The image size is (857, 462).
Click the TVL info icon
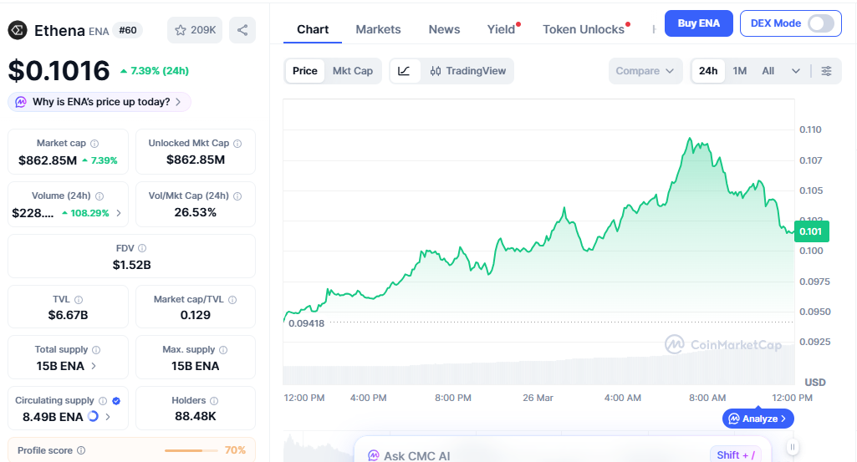tap(79, 300)
